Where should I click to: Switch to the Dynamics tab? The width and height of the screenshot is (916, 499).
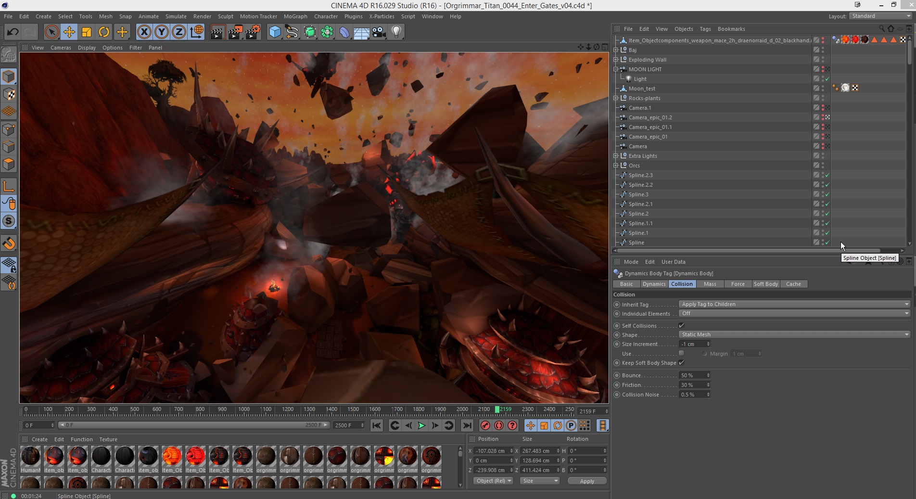pyautogui.click(x=654, y=284)
